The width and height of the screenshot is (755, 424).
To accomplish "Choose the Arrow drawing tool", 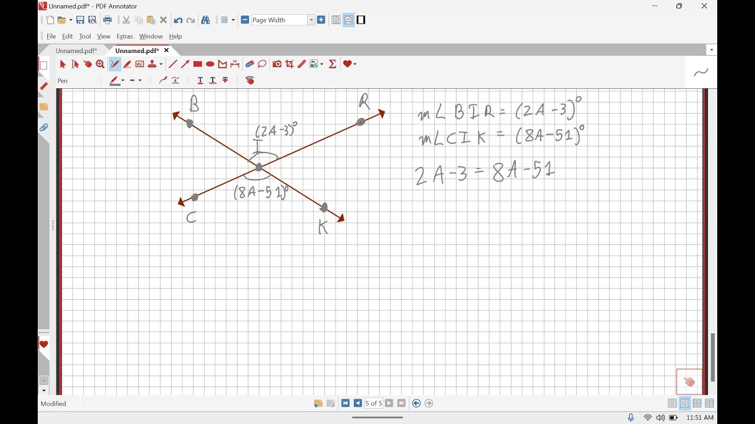I will pyautogui.click(x=185, y=64).
